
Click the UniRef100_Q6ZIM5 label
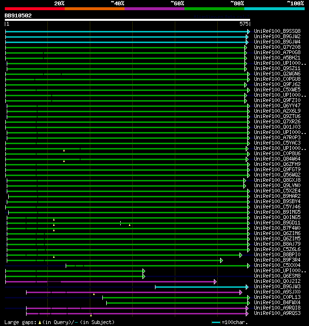(277, 239)
